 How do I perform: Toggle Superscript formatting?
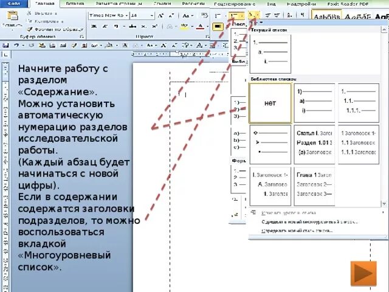[x=155, y=26]
